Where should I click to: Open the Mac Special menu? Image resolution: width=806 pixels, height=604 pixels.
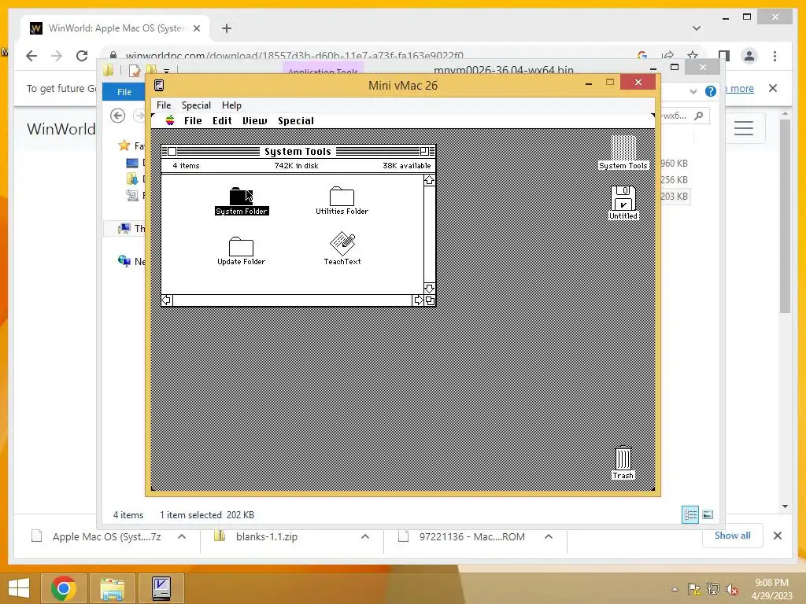pyautogui.click(x=296, y=120)
